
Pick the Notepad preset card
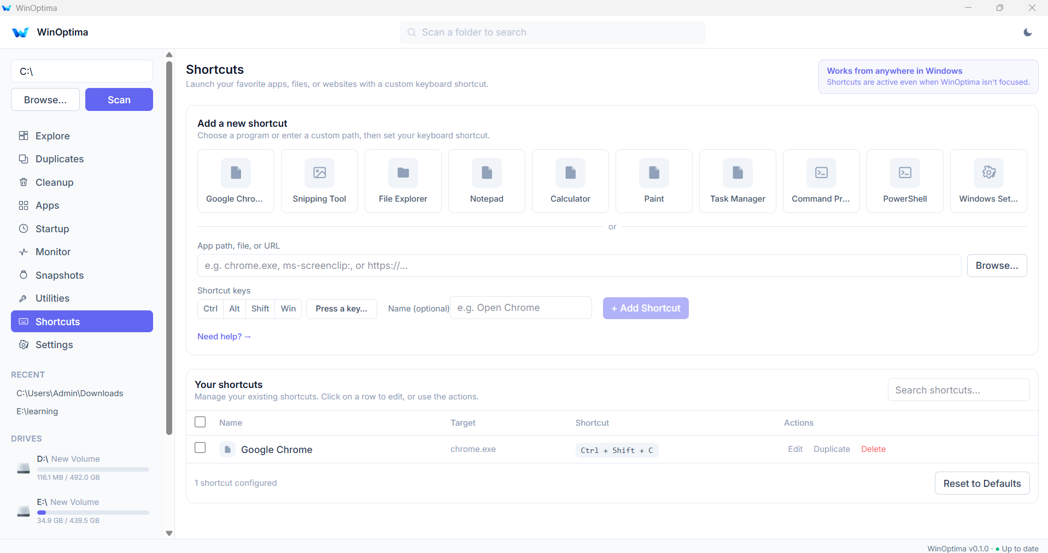[487, 181]
